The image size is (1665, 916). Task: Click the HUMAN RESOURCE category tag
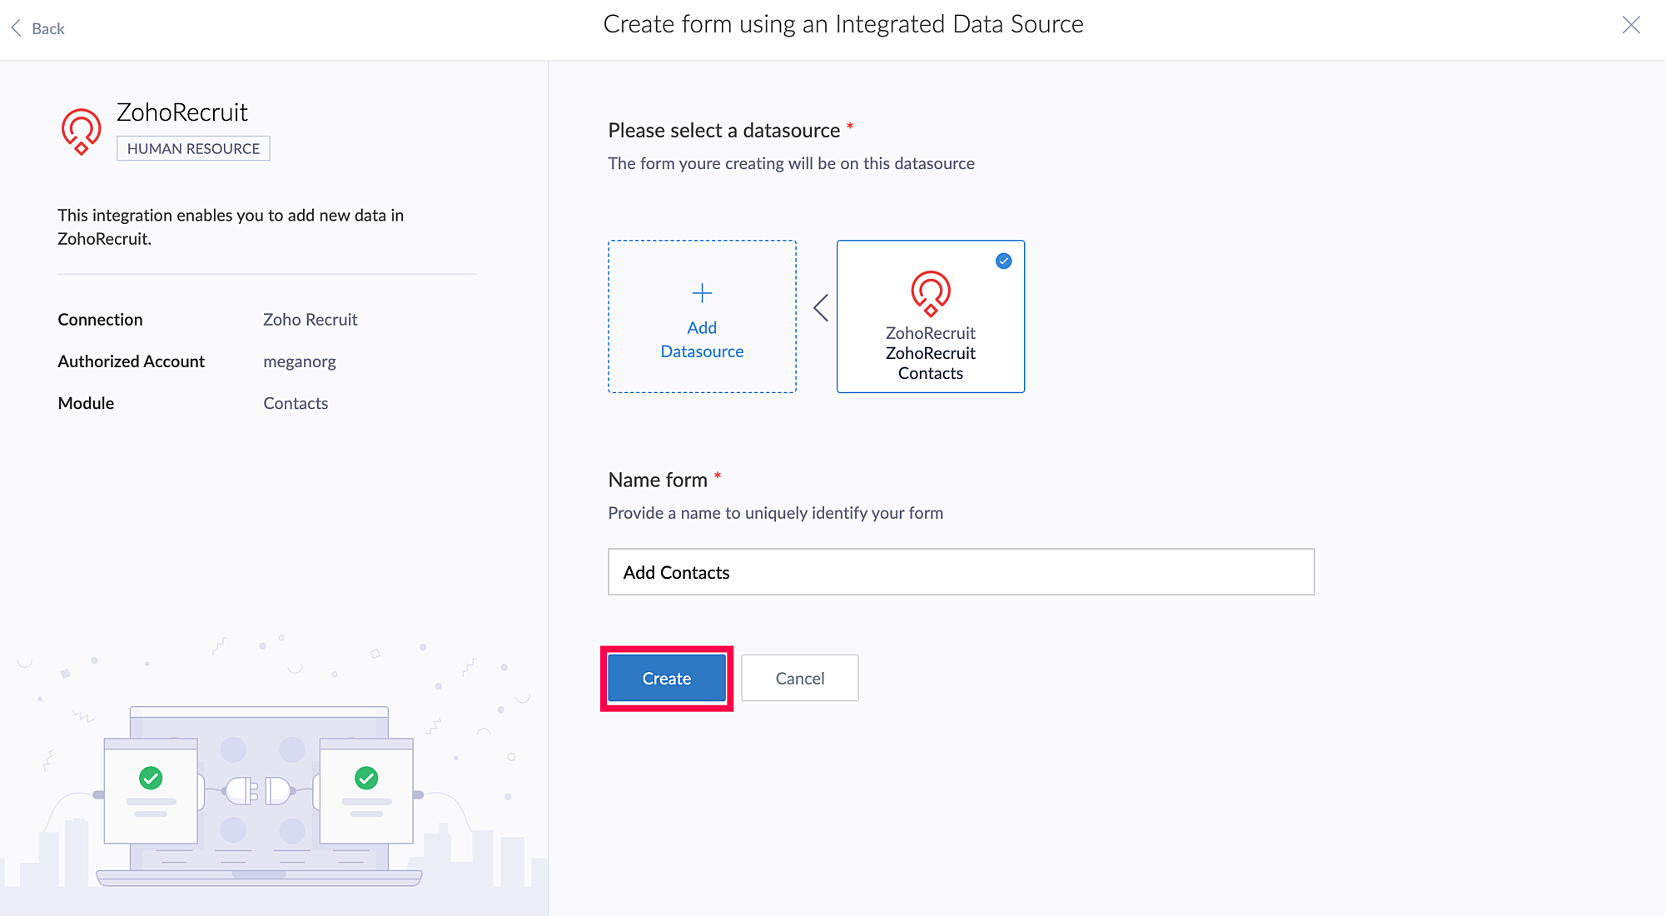click(x=193, y=149)
